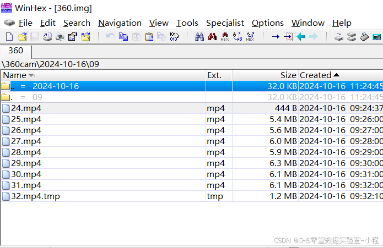Open the Edit menu
The image size is (383, 248).
(48, 23)
